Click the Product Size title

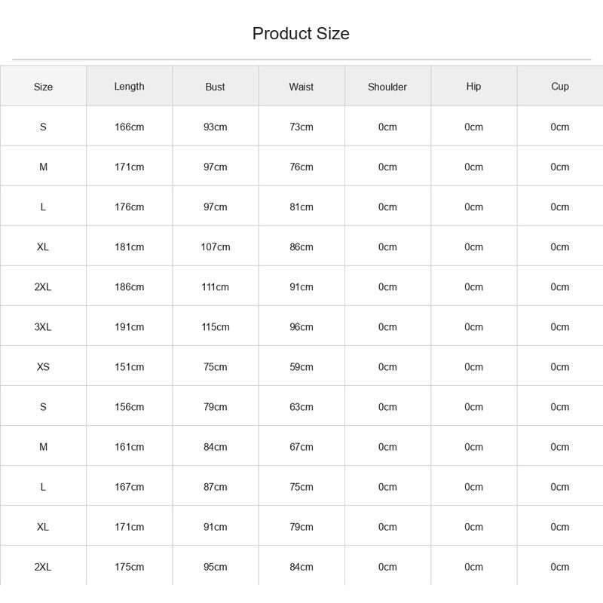coord(301,33)
